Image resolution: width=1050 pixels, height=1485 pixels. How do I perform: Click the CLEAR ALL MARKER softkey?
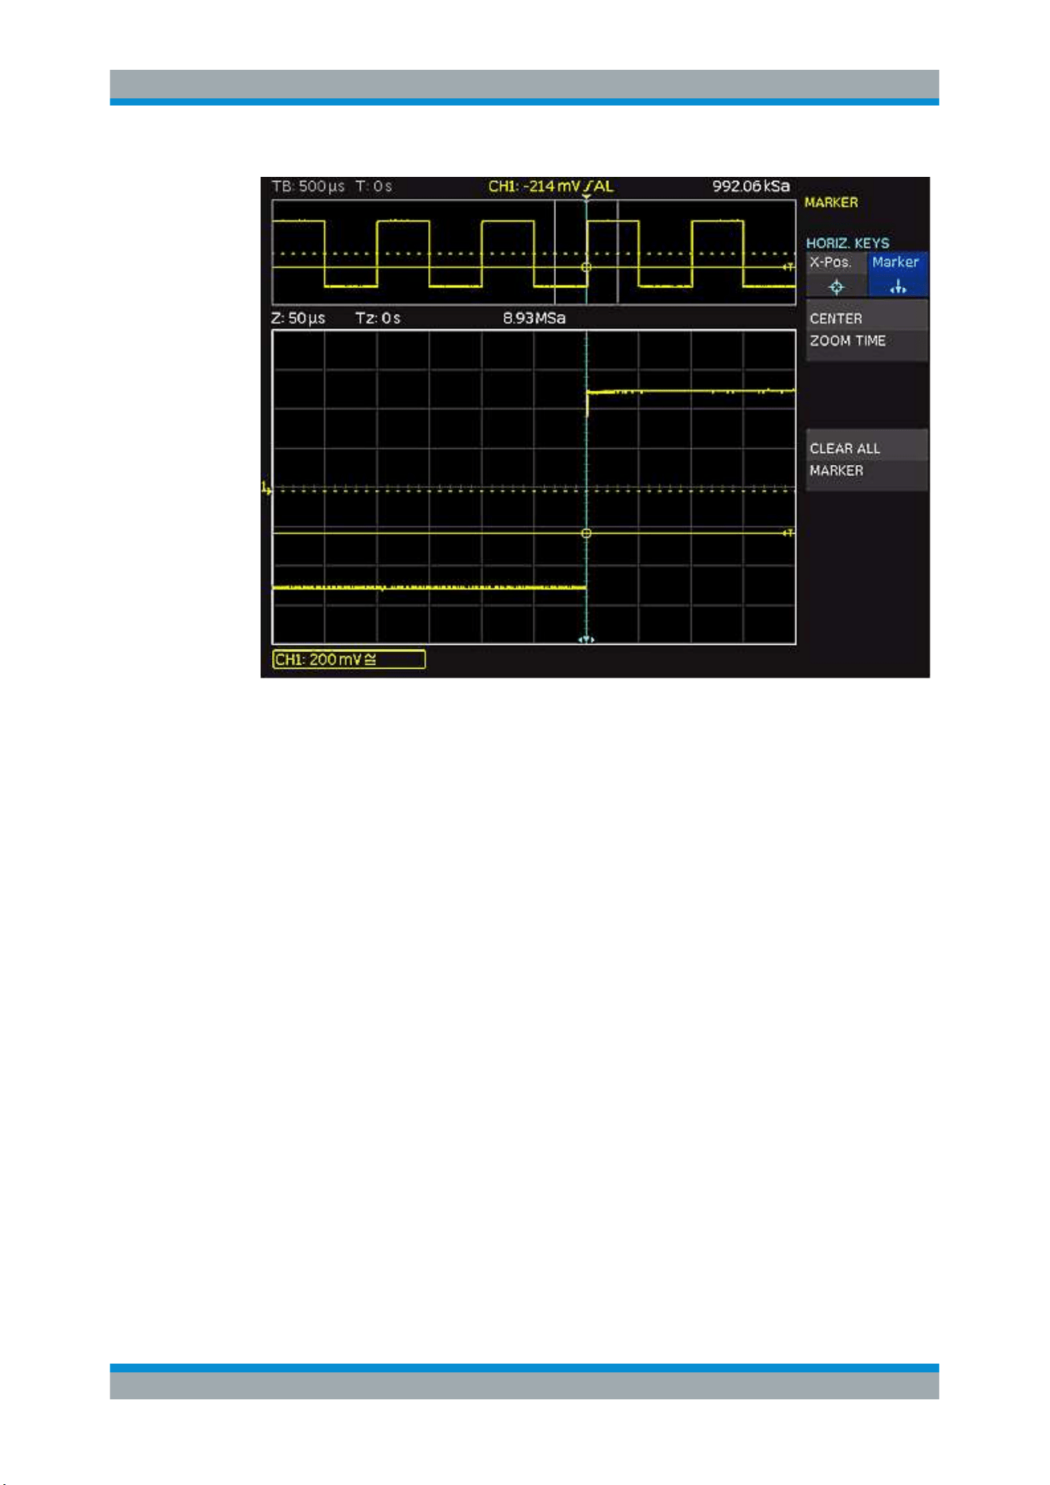[x=867, y=460]
